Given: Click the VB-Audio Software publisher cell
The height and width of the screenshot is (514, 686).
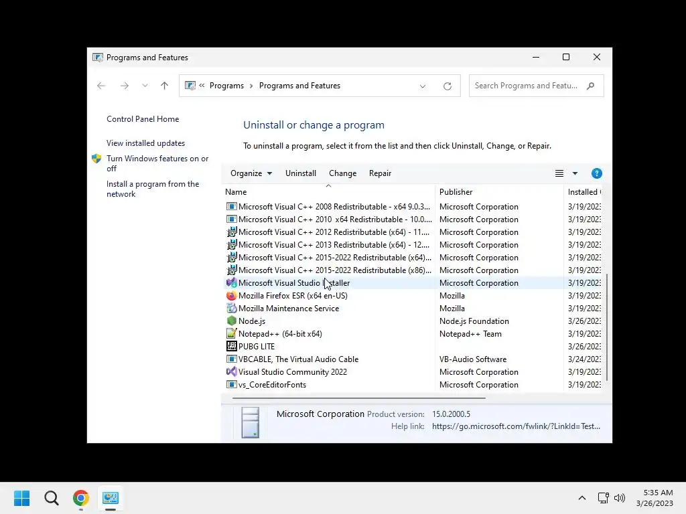Looking at the screenshot, I should pos(473,359).
